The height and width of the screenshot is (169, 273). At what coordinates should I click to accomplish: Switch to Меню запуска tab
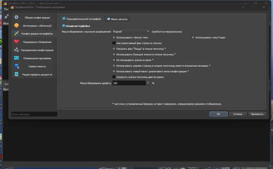pyautogui.click(x=117, y=19)
